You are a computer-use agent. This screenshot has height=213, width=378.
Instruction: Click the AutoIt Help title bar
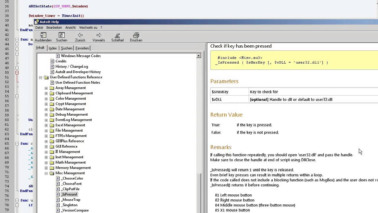(206, 22)
